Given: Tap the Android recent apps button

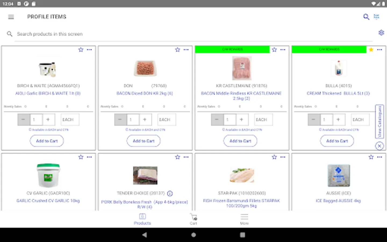Looking at the screenshot, I should tap(242, 235).
